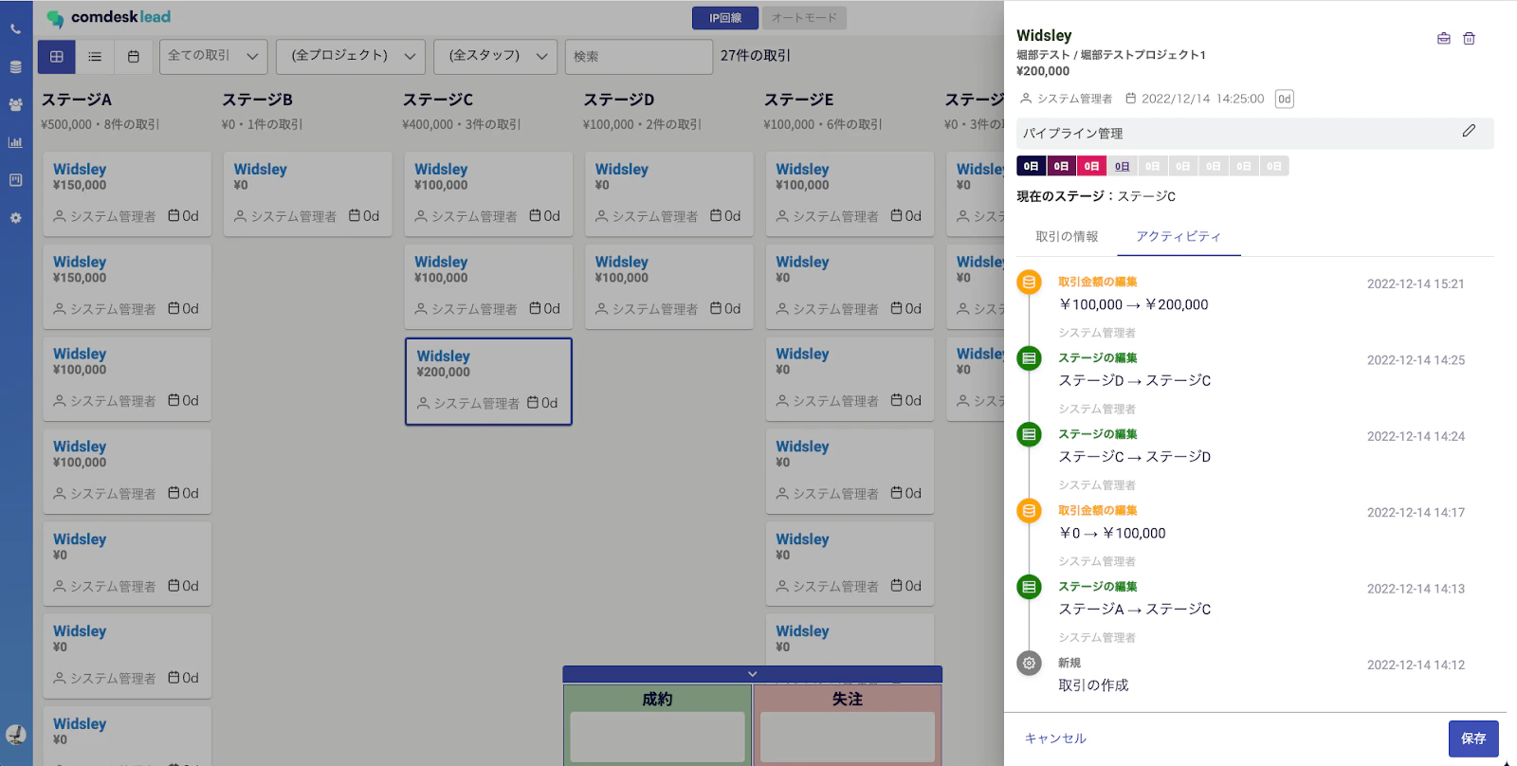Click the 堀部テスト / 堀部テストプロジェクト1 project text

tap(1111, 55)
